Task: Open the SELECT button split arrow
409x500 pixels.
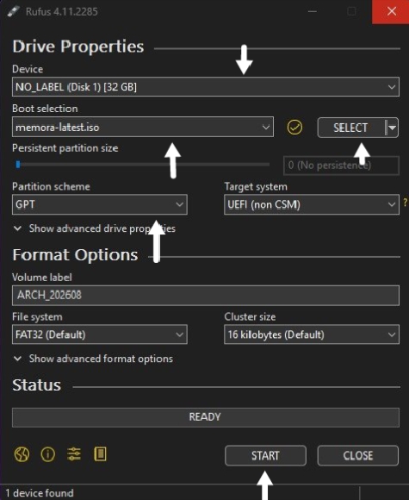Action: click(392, 128)
